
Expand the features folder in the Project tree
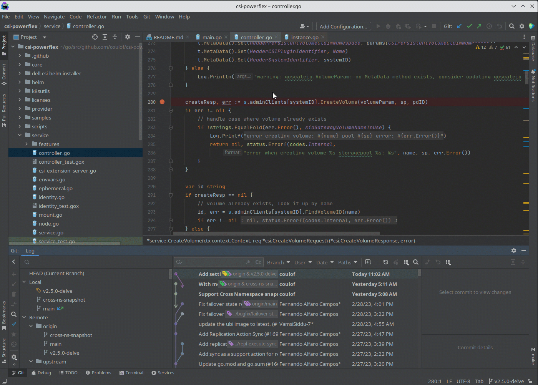point(26,144)
